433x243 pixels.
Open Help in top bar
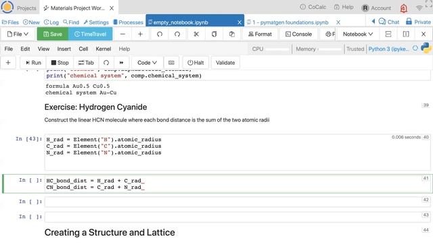pyautogui.click(x=344, y=7)
